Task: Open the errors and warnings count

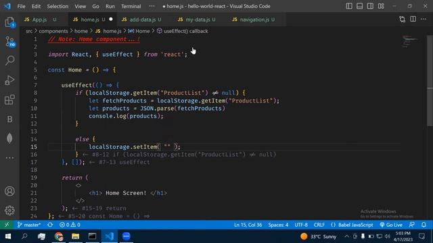Action: (x=70, y=225)
